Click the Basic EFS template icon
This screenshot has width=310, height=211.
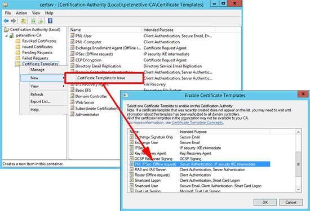point(72,90)
